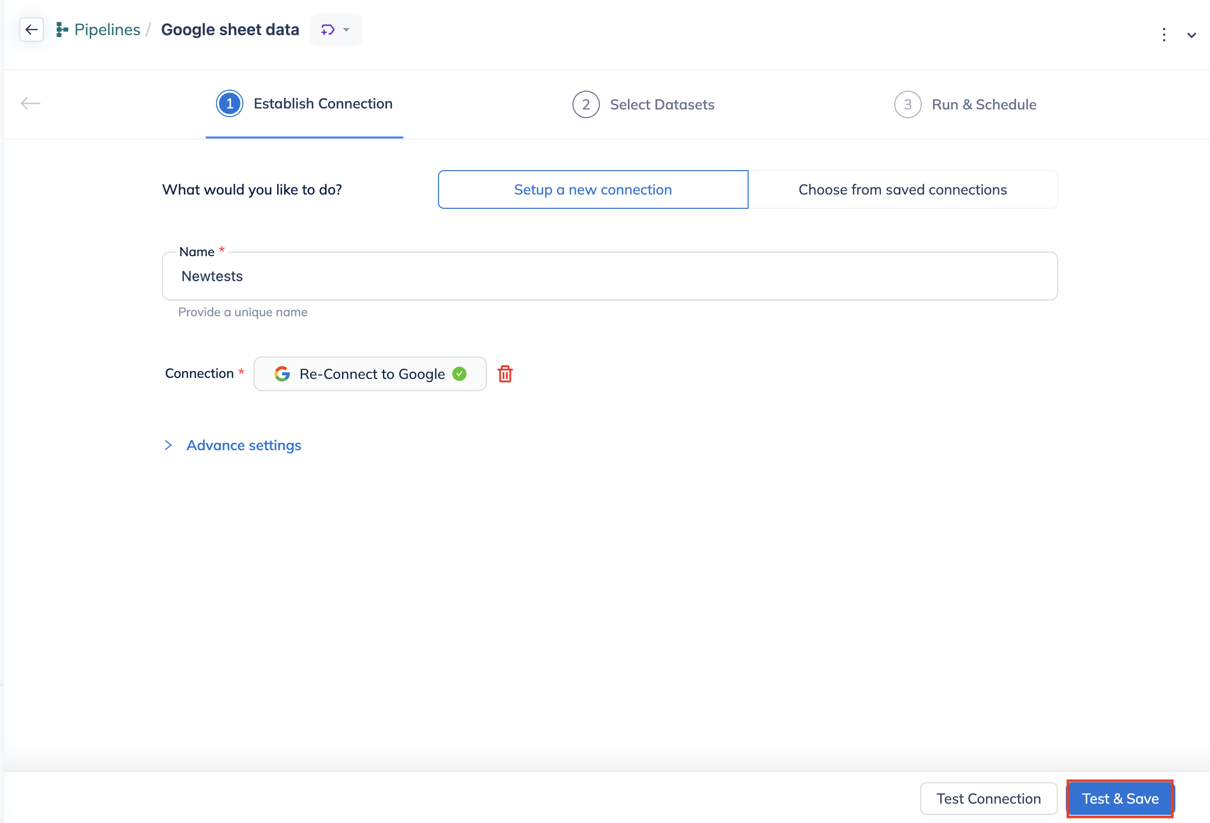Open the Advance settings link
Image resolution: width=1210 pixels, height=823 pixels.
pyautogui.click(x=243, y=446)
